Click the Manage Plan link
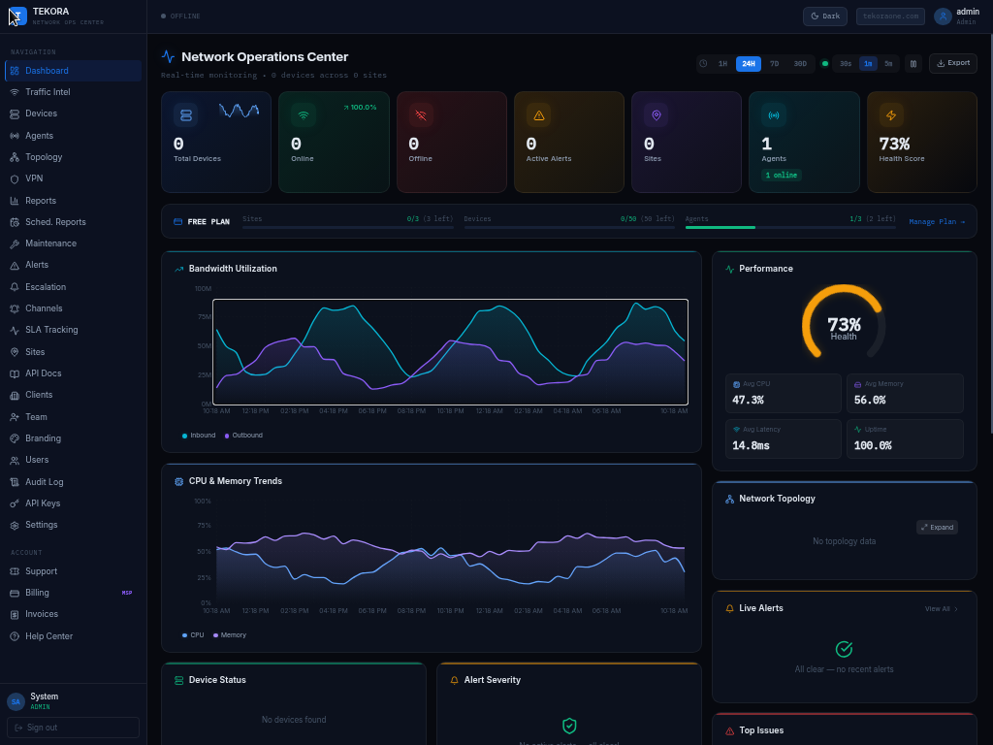Image resolution: width=993 pixels, height=745 pixels. [x=937, y=222]
